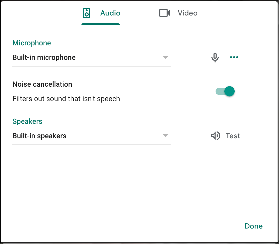Screen dimensions: 279x244
Task: Click Test to play a speaker sound
Action: coord(233,136)
